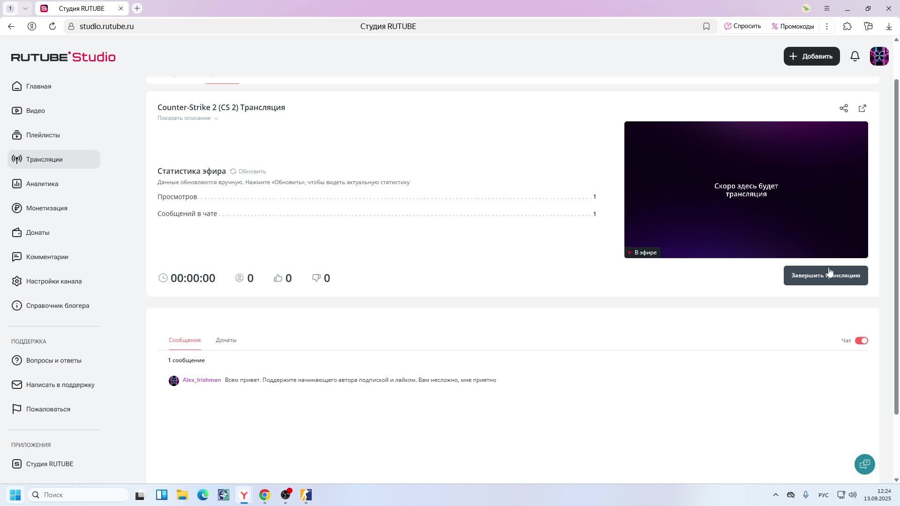The height and width of the screenshot is (506, 900).
Task: Switch to the Донаты tab
Action: coord(226,340)
